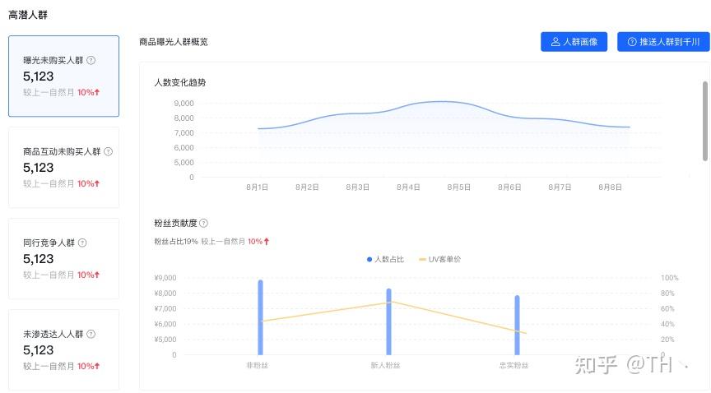Click the 非粉丝 blue bar
711x393 pixels.
(260, 317)
